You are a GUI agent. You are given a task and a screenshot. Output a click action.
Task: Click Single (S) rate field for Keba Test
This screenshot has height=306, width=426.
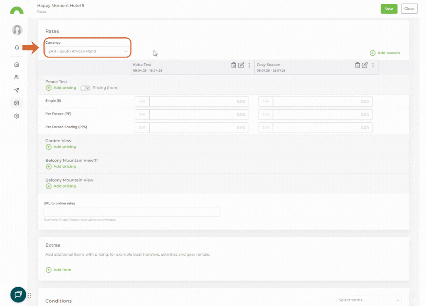click(199, 101)
